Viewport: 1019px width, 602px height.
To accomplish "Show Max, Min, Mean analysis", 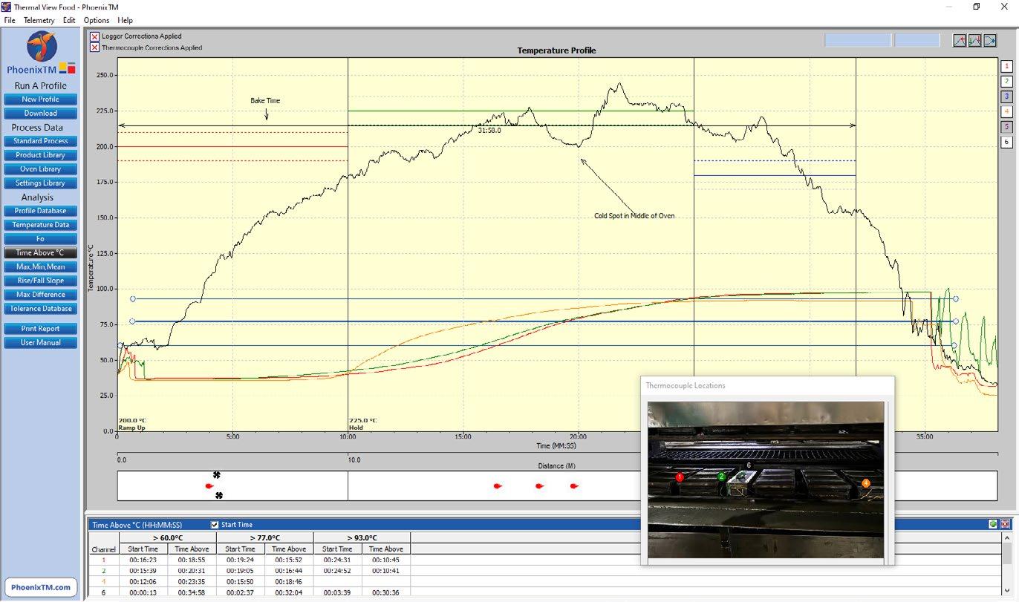I will (x=40, y=266).
